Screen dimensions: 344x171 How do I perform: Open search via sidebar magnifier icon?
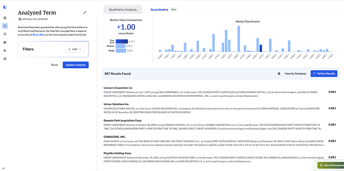tap(5, 34)
